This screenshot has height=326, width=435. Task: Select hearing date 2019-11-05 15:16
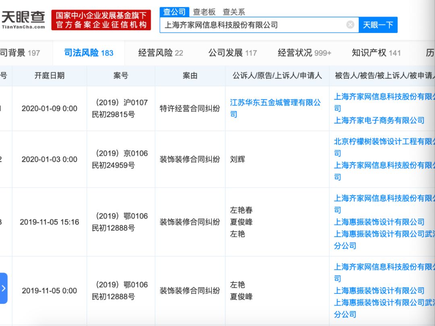tap(50, 222)
